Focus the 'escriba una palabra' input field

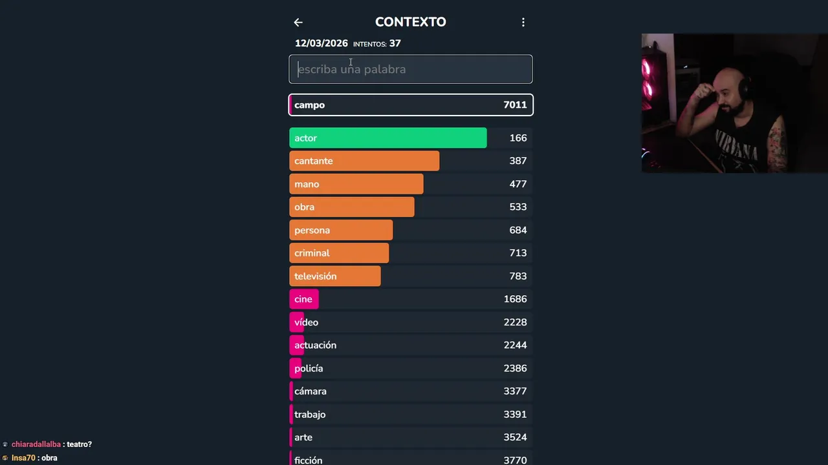(411, 69)
